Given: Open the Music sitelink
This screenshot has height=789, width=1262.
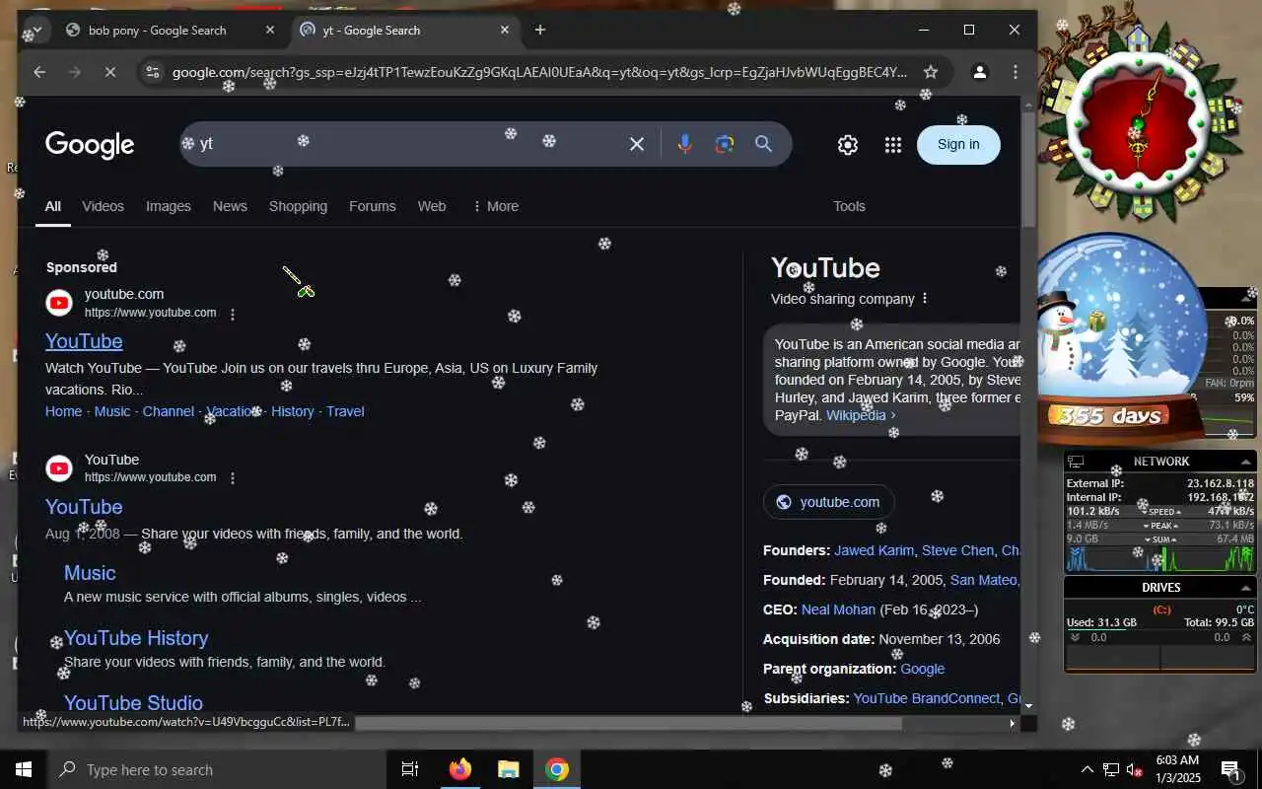Looking at the screenshot, I should [90, 573].
